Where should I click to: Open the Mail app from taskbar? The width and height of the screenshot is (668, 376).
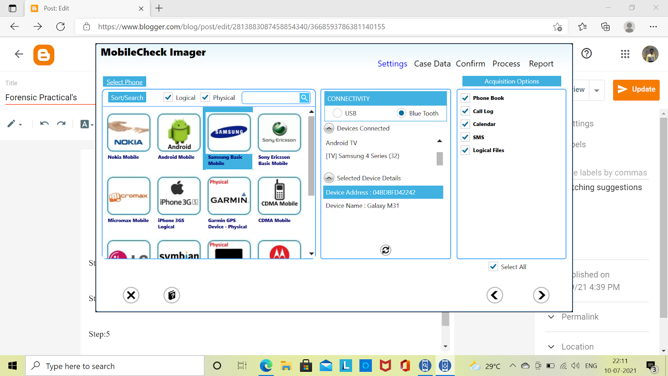click(x=326, y=366)
